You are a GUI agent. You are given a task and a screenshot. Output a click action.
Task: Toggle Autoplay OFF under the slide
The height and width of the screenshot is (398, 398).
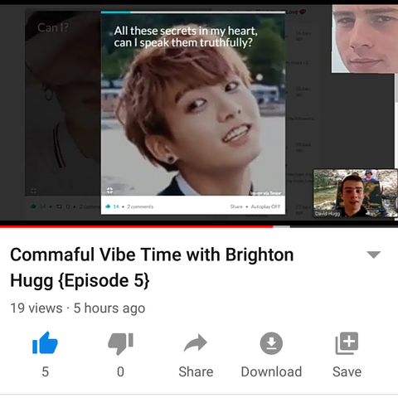(x=265, y=206)
